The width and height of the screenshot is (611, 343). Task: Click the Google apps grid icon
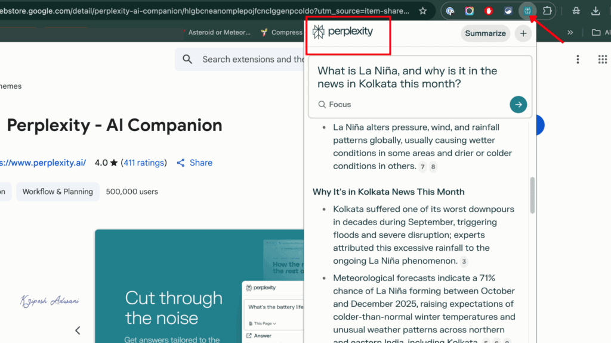pyautogui.click(x=602, y=59)
